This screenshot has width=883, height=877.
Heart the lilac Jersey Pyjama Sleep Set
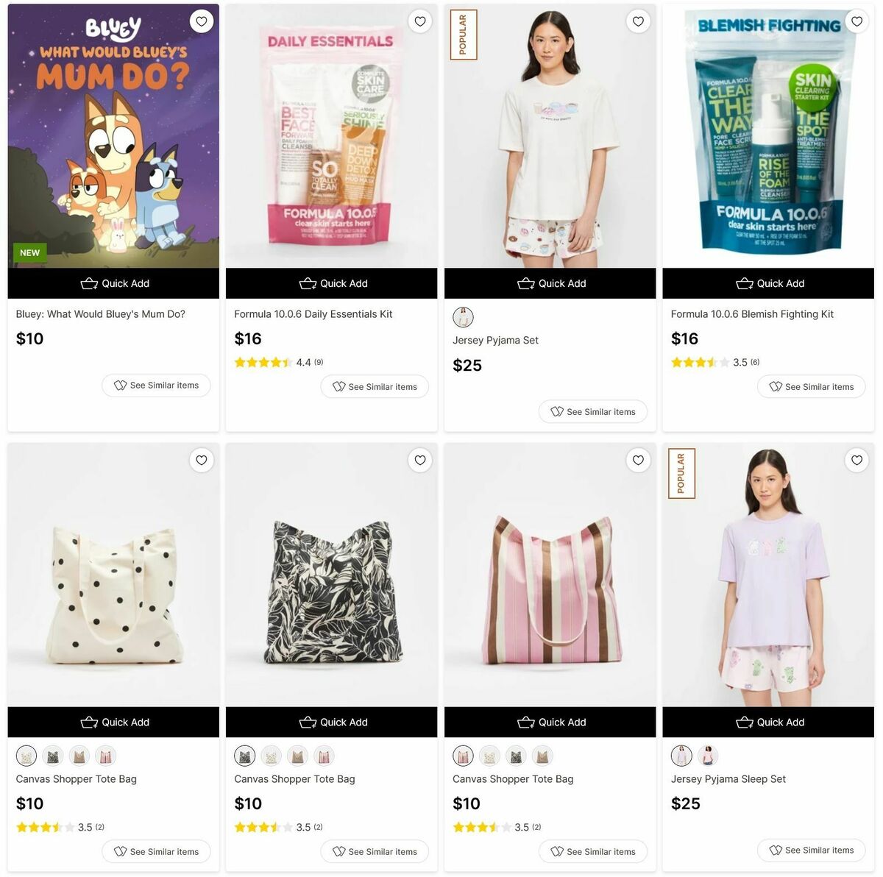coord(857,460)
